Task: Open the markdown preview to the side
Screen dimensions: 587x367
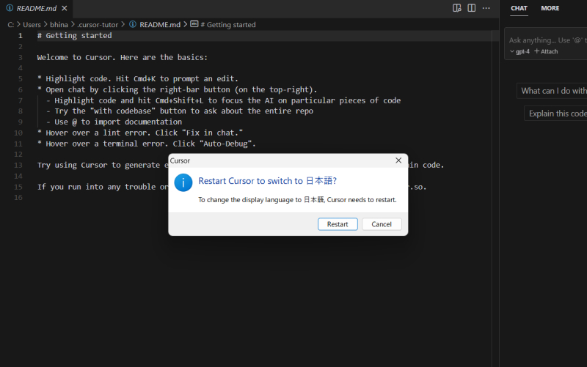Action: [457, 8]
